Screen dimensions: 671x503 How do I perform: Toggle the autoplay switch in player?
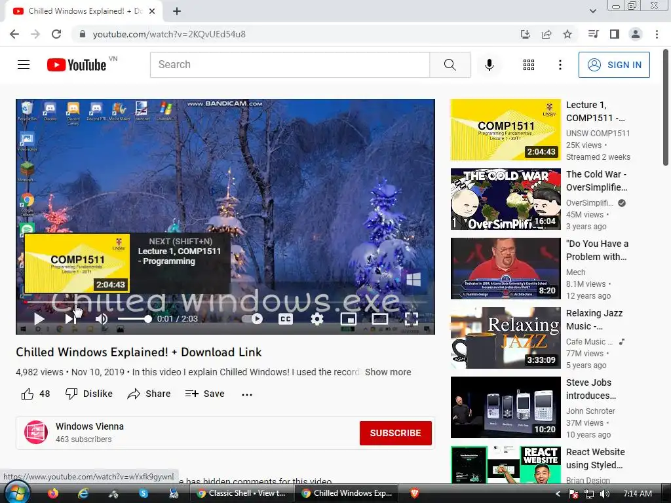point(252,319)
